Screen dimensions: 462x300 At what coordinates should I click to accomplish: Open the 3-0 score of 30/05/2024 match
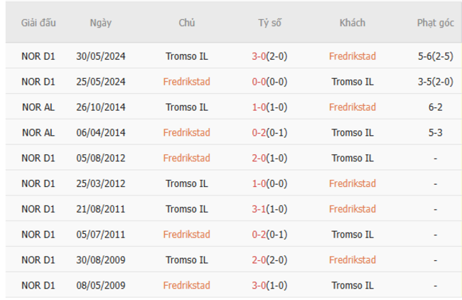tap(260, 56)
